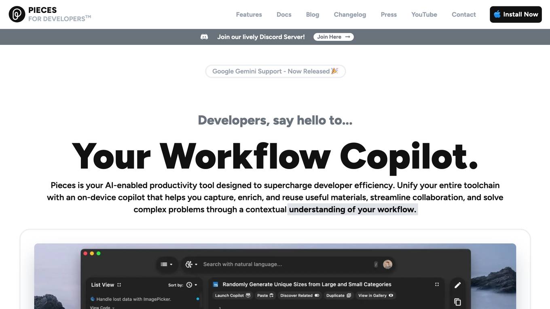Click the snippet title 'Randomly Generate Unique Sizes'
This screenshot has width=550, height=309.
(x=307, y=284)
